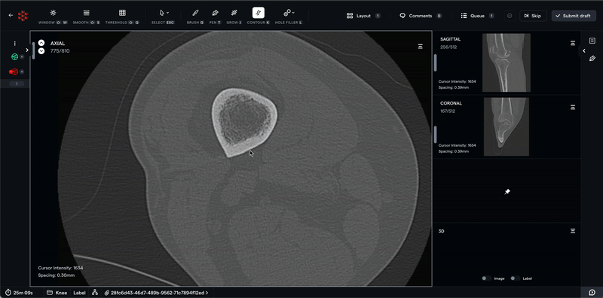This screenshot has height=298, width=603.
Task: Click the Submit draft button
Action: 574,16
